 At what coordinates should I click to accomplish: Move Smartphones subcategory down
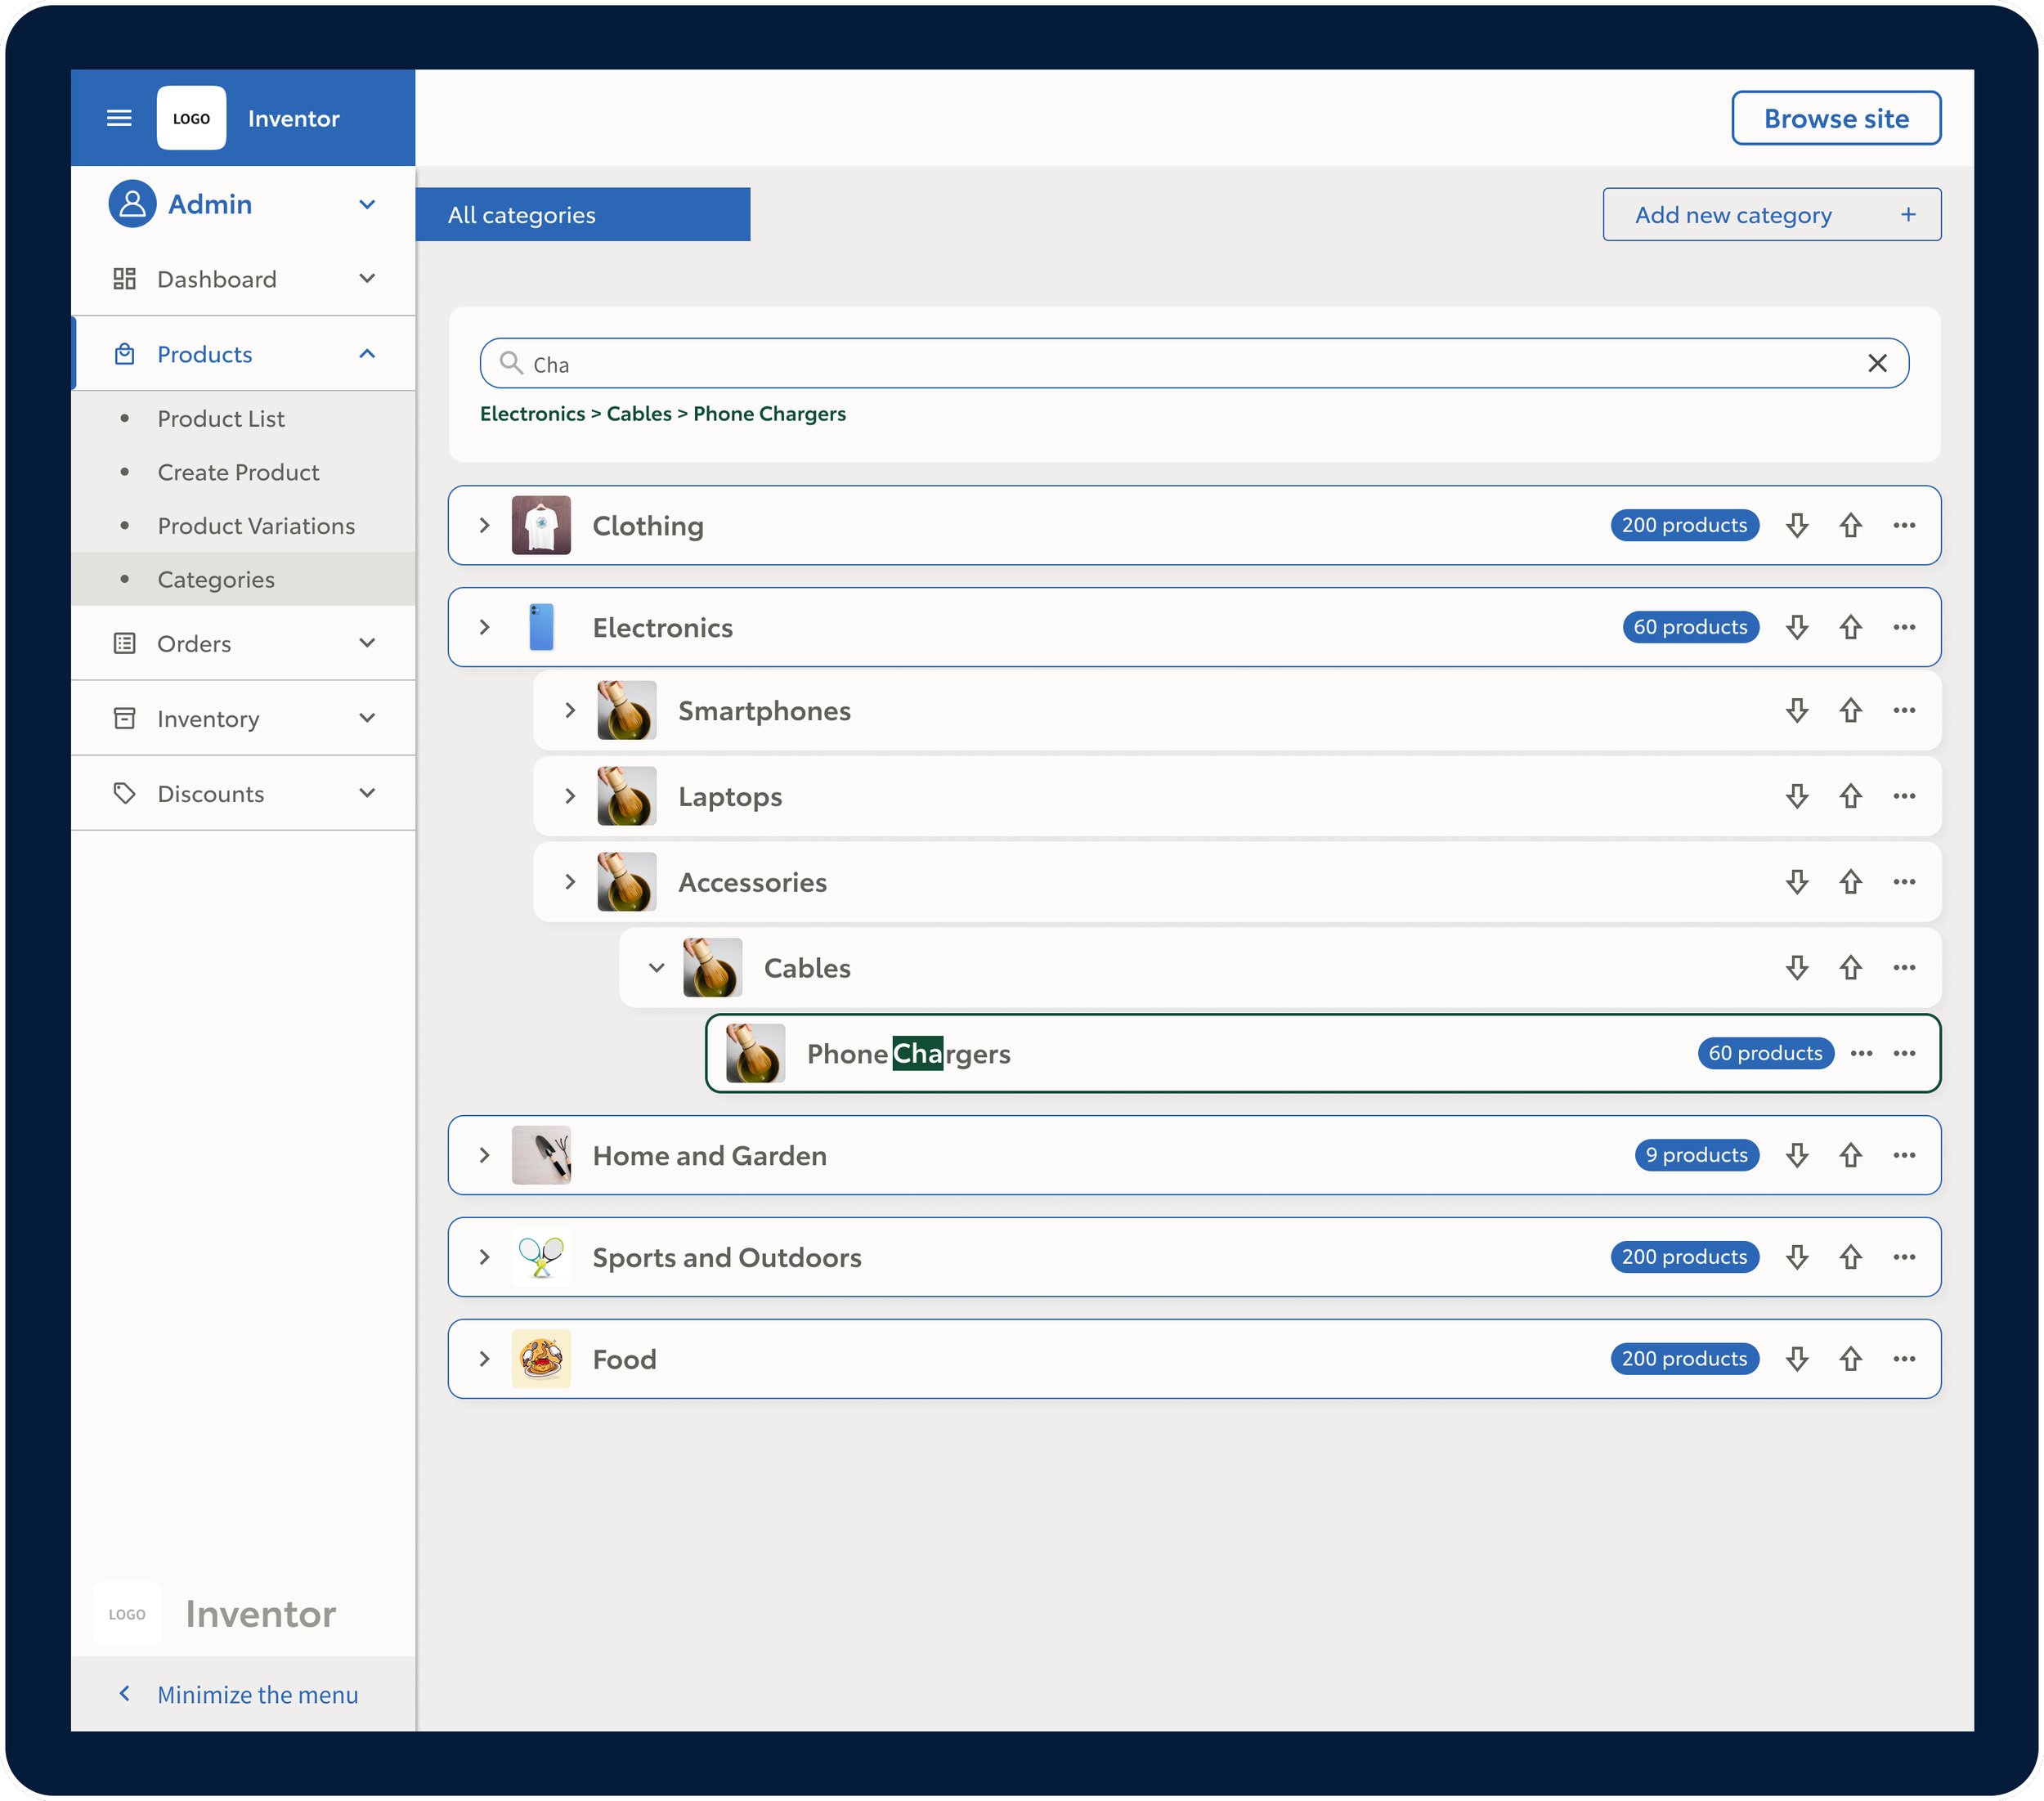pyautogui.click(x=1797, y=711)
